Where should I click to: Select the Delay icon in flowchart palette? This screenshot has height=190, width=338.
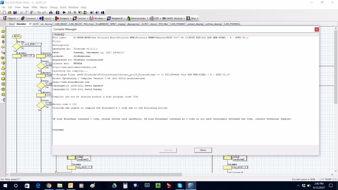[x=3, y=42]
